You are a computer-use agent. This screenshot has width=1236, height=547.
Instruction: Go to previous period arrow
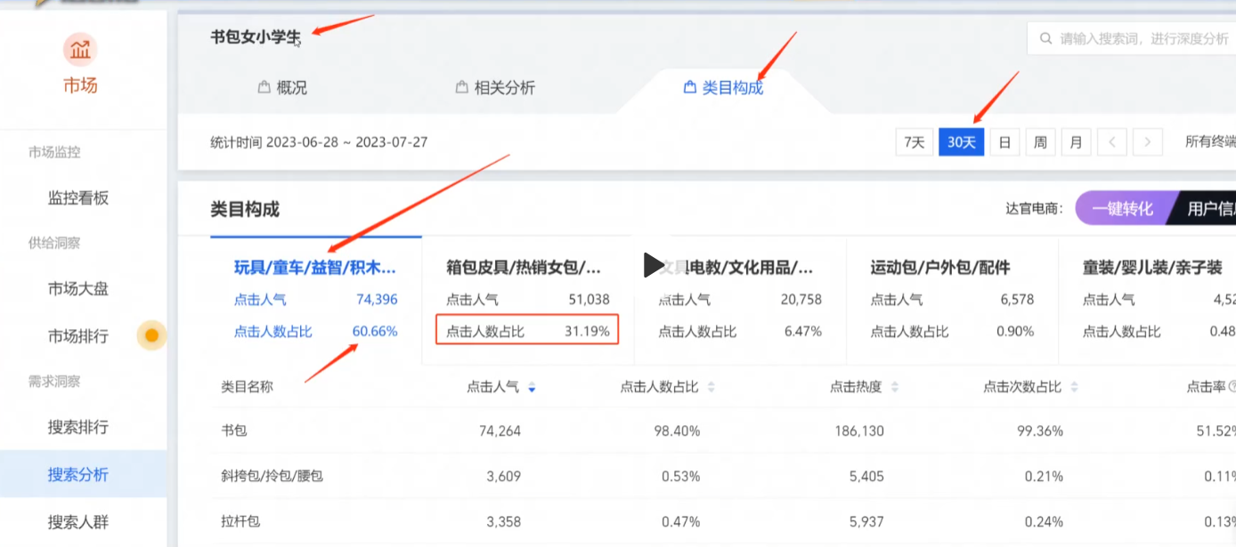coord(1112,142)
